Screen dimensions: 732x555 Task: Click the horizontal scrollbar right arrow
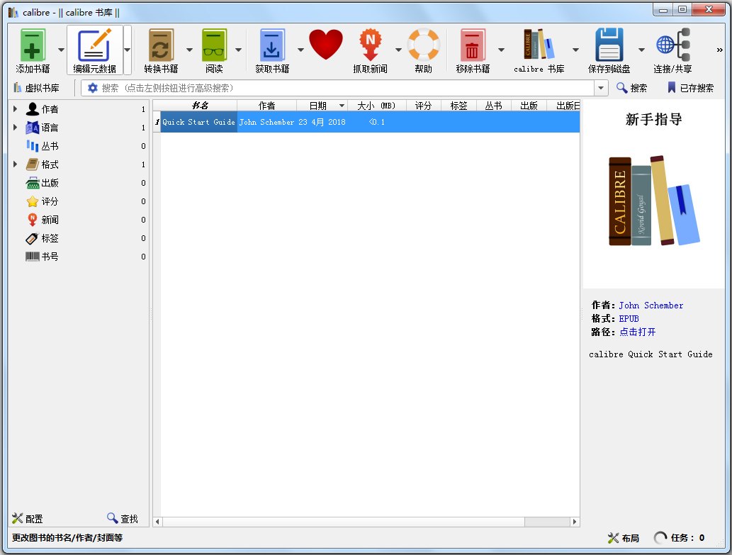pos(575,522)
